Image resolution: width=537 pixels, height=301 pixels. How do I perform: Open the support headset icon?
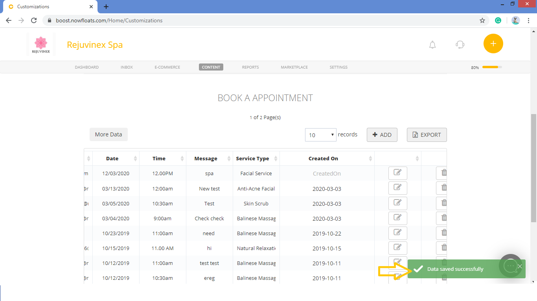(460, 45)
